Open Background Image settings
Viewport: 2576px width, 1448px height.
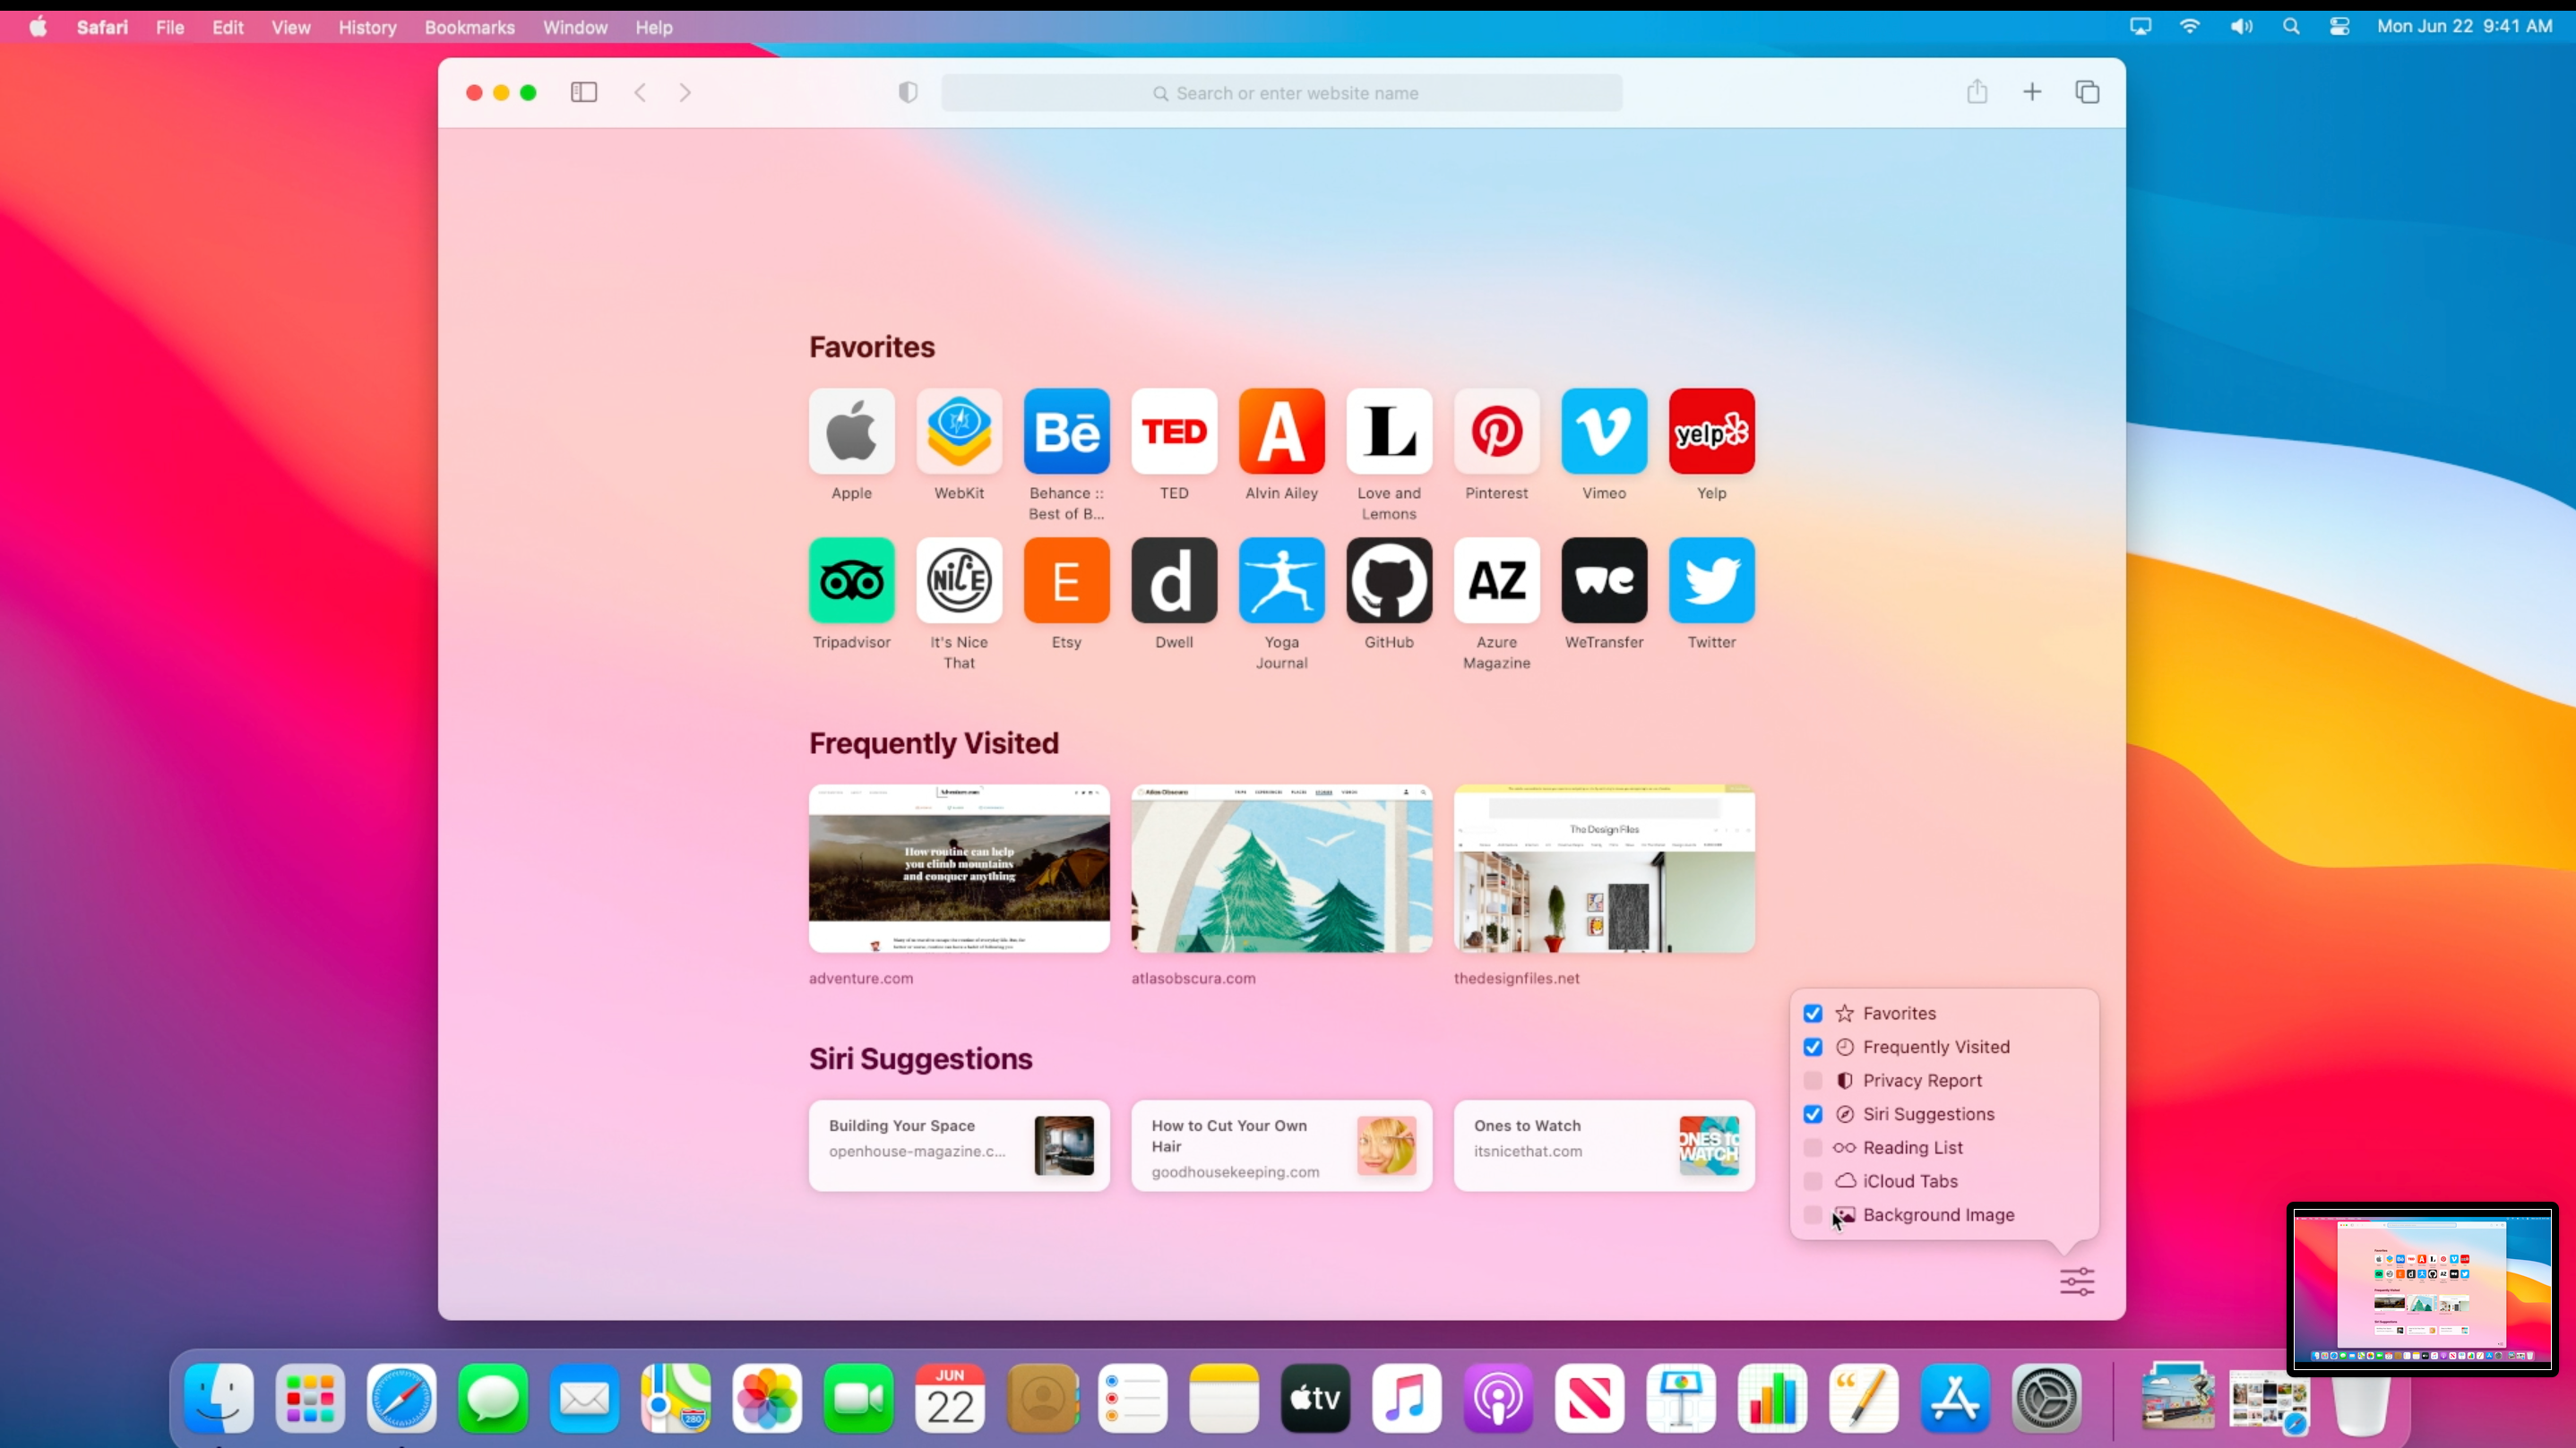[1937, 1214]
